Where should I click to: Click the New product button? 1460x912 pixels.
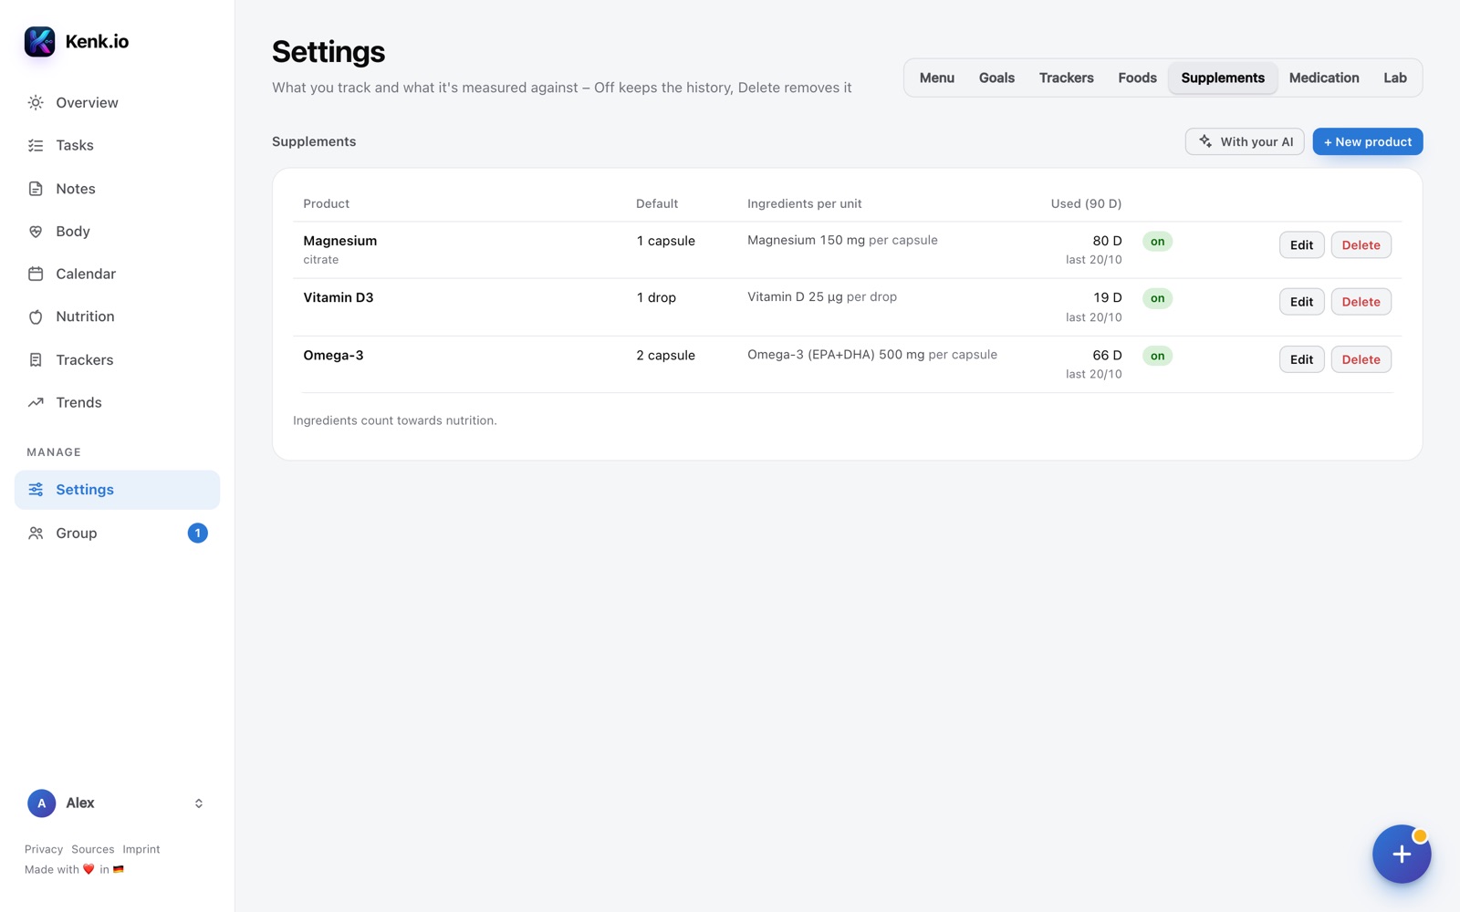[1367, 141]
